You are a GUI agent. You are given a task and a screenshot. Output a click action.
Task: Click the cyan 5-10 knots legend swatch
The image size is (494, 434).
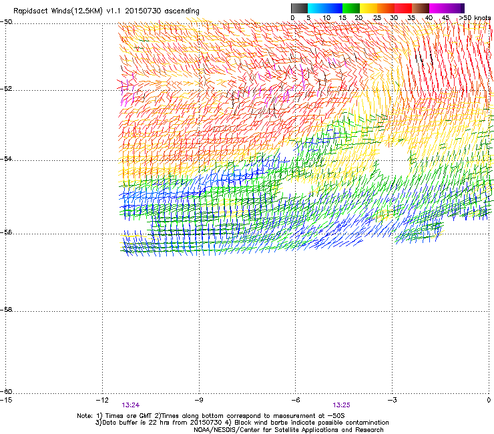[316, 8]
